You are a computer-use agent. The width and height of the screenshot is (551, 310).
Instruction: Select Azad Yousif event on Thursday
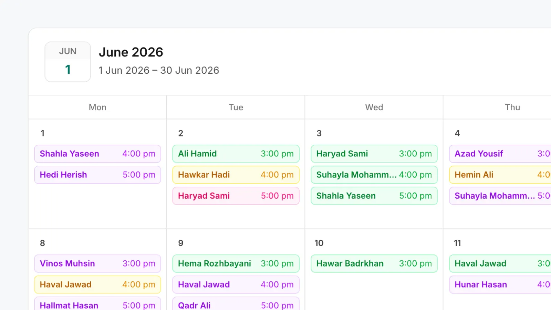coord(500,154)
